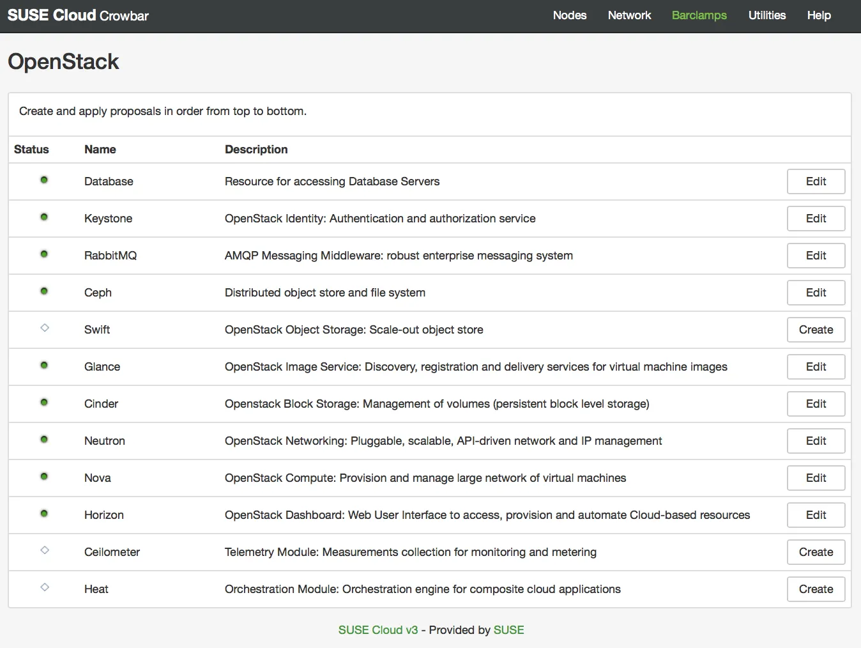Click the Ceph green status dot

(44, 291)
